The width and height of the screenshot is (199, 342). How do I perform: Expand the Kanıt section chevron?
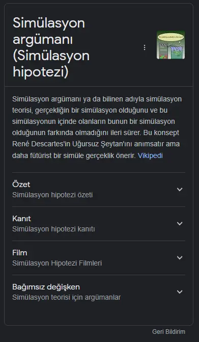click(180, 223)
